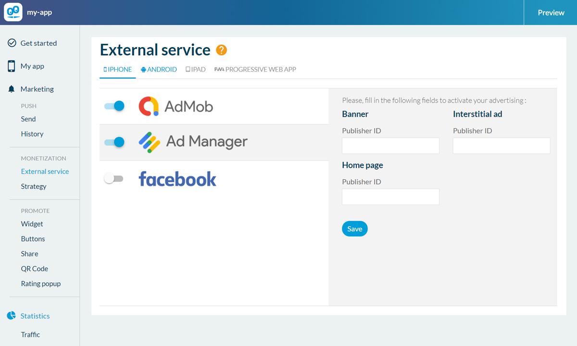Disable the AdMob toggle switch
Screen dimensions: 577x346
[114, 106]
